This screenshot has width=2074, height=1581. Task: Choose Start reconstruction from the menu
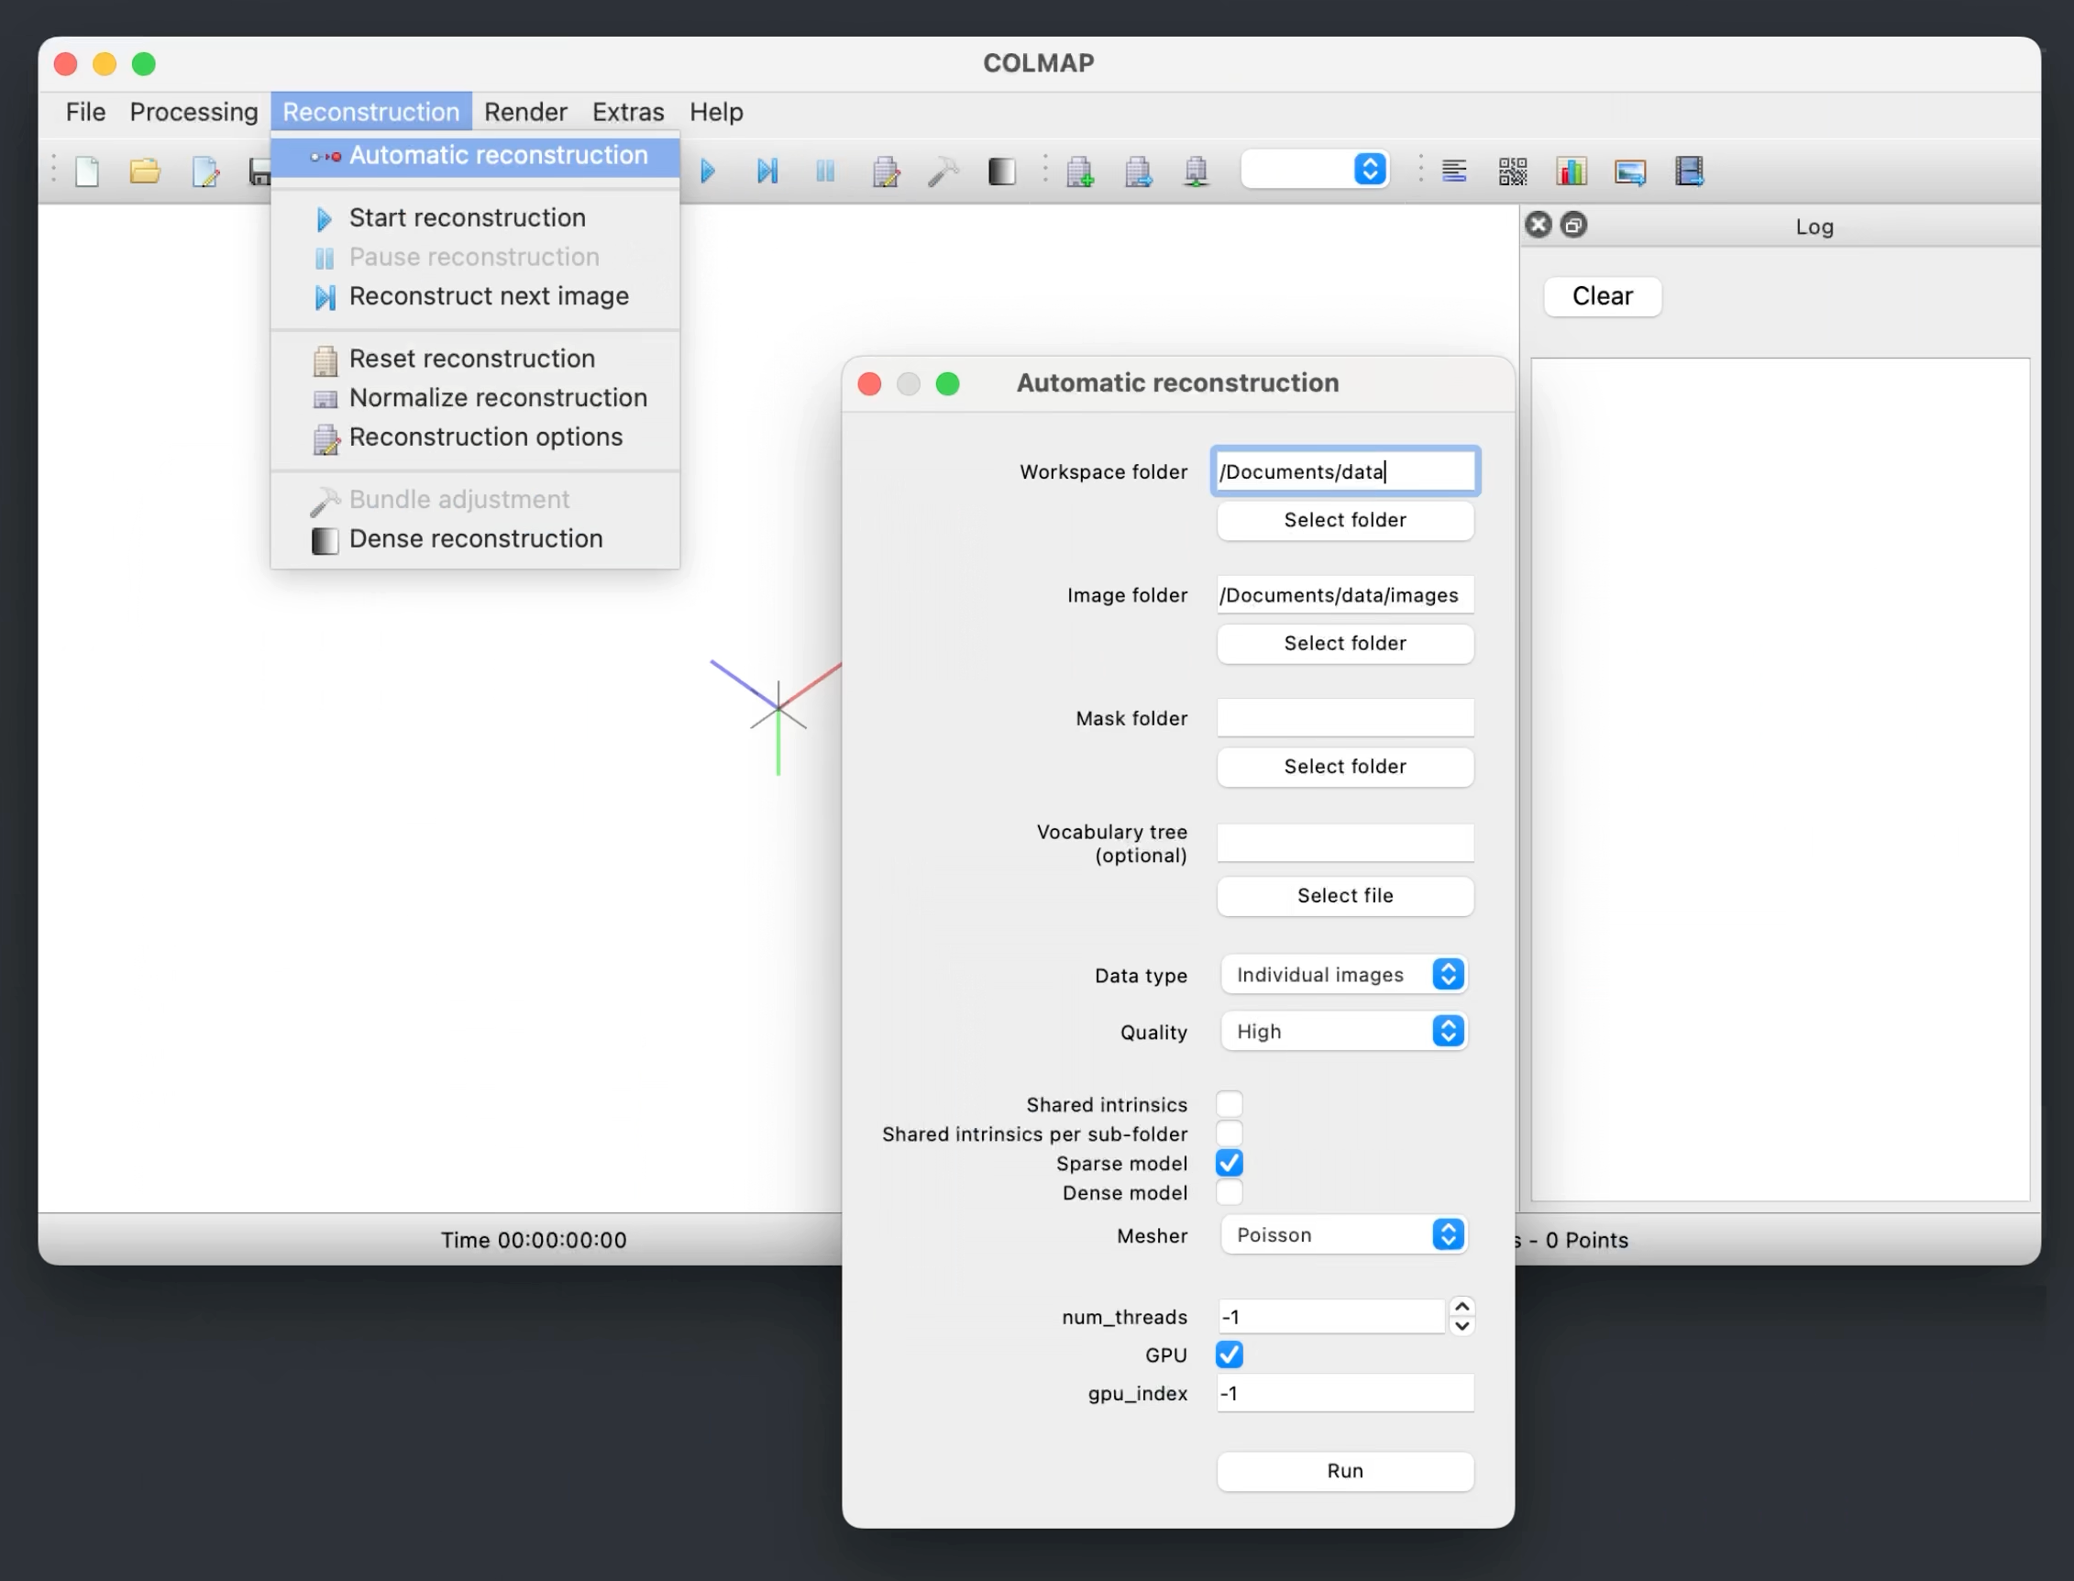(475, 218)
